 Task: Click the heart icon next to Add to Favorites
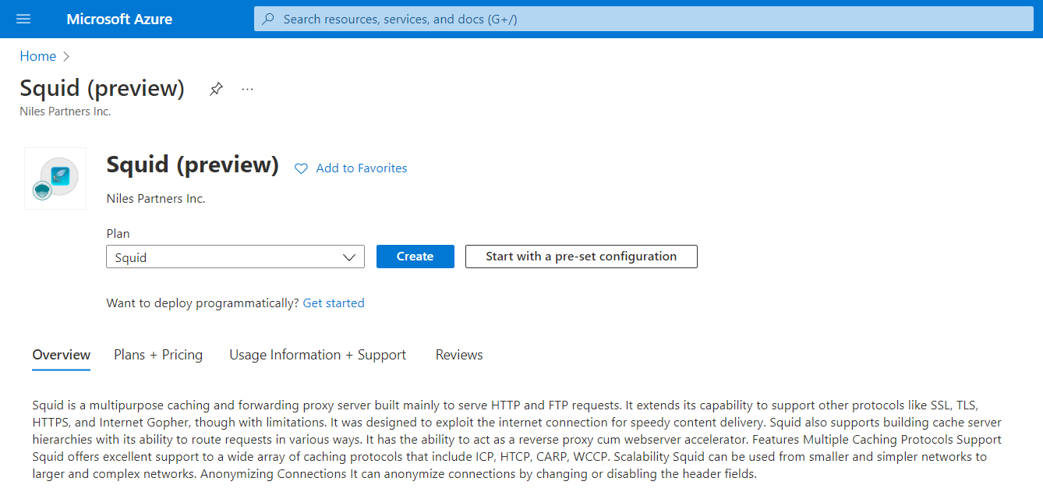tap(301, 168)
